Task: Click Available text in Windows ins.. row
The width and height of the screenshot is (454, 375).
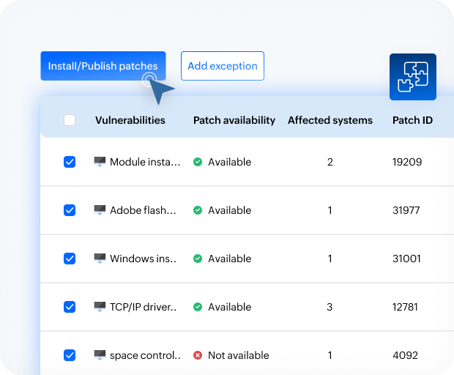Action: coord(230,259)
